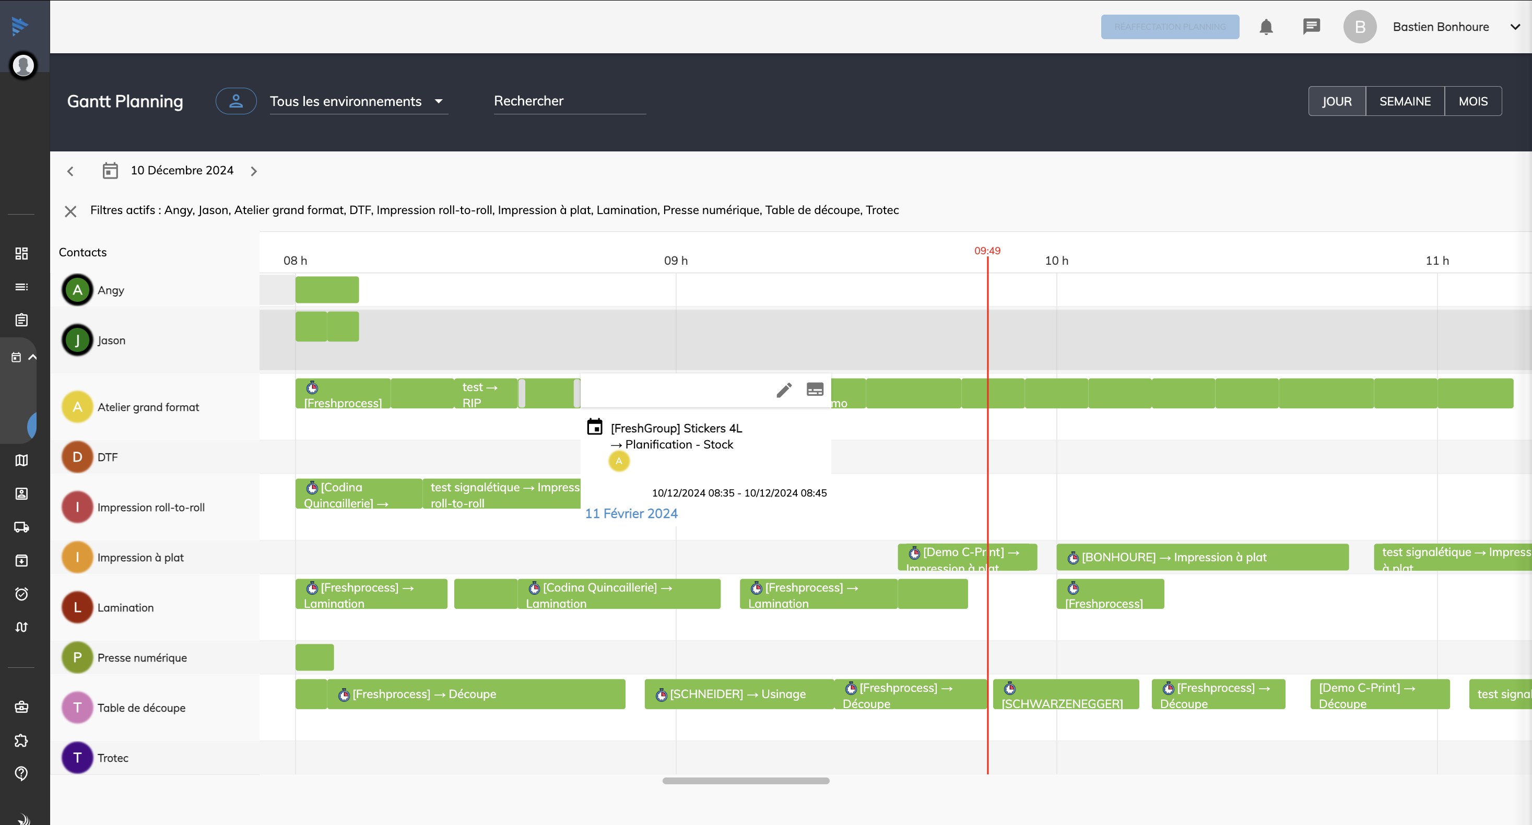Click the REAFFECTATION PLANNING button
Screen dimensions: 1532x825
[1169, 27]
